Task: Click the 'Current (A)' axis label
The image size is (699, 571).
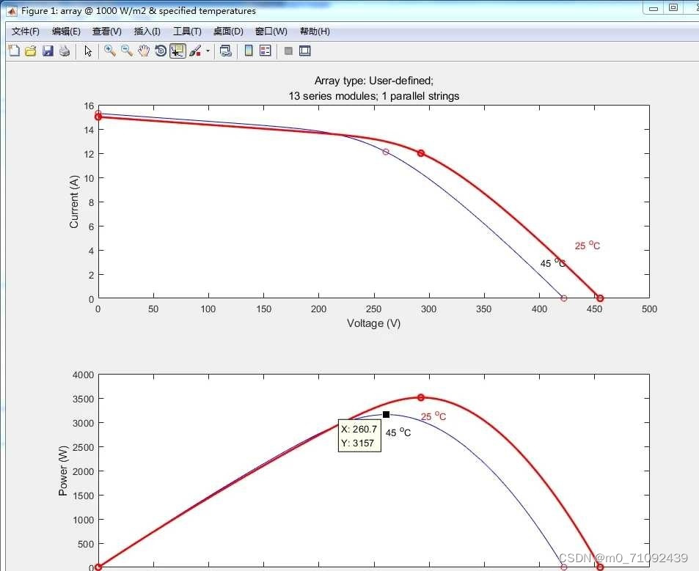Action: [x=74, y=202]
